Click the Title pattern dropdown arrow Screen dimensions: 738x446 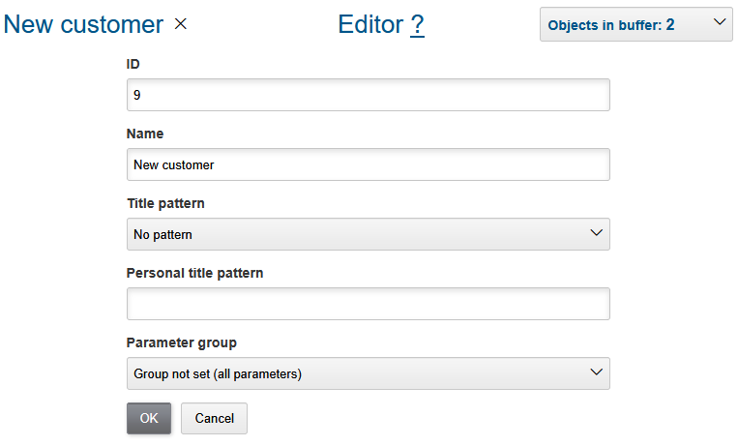[596, 233]
